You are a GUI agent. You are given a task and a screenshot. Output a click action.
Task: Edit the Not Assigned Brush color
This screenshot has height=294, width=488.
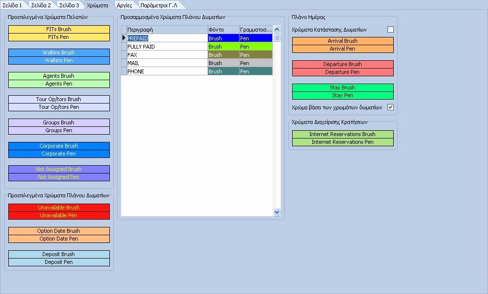point(59,169)
